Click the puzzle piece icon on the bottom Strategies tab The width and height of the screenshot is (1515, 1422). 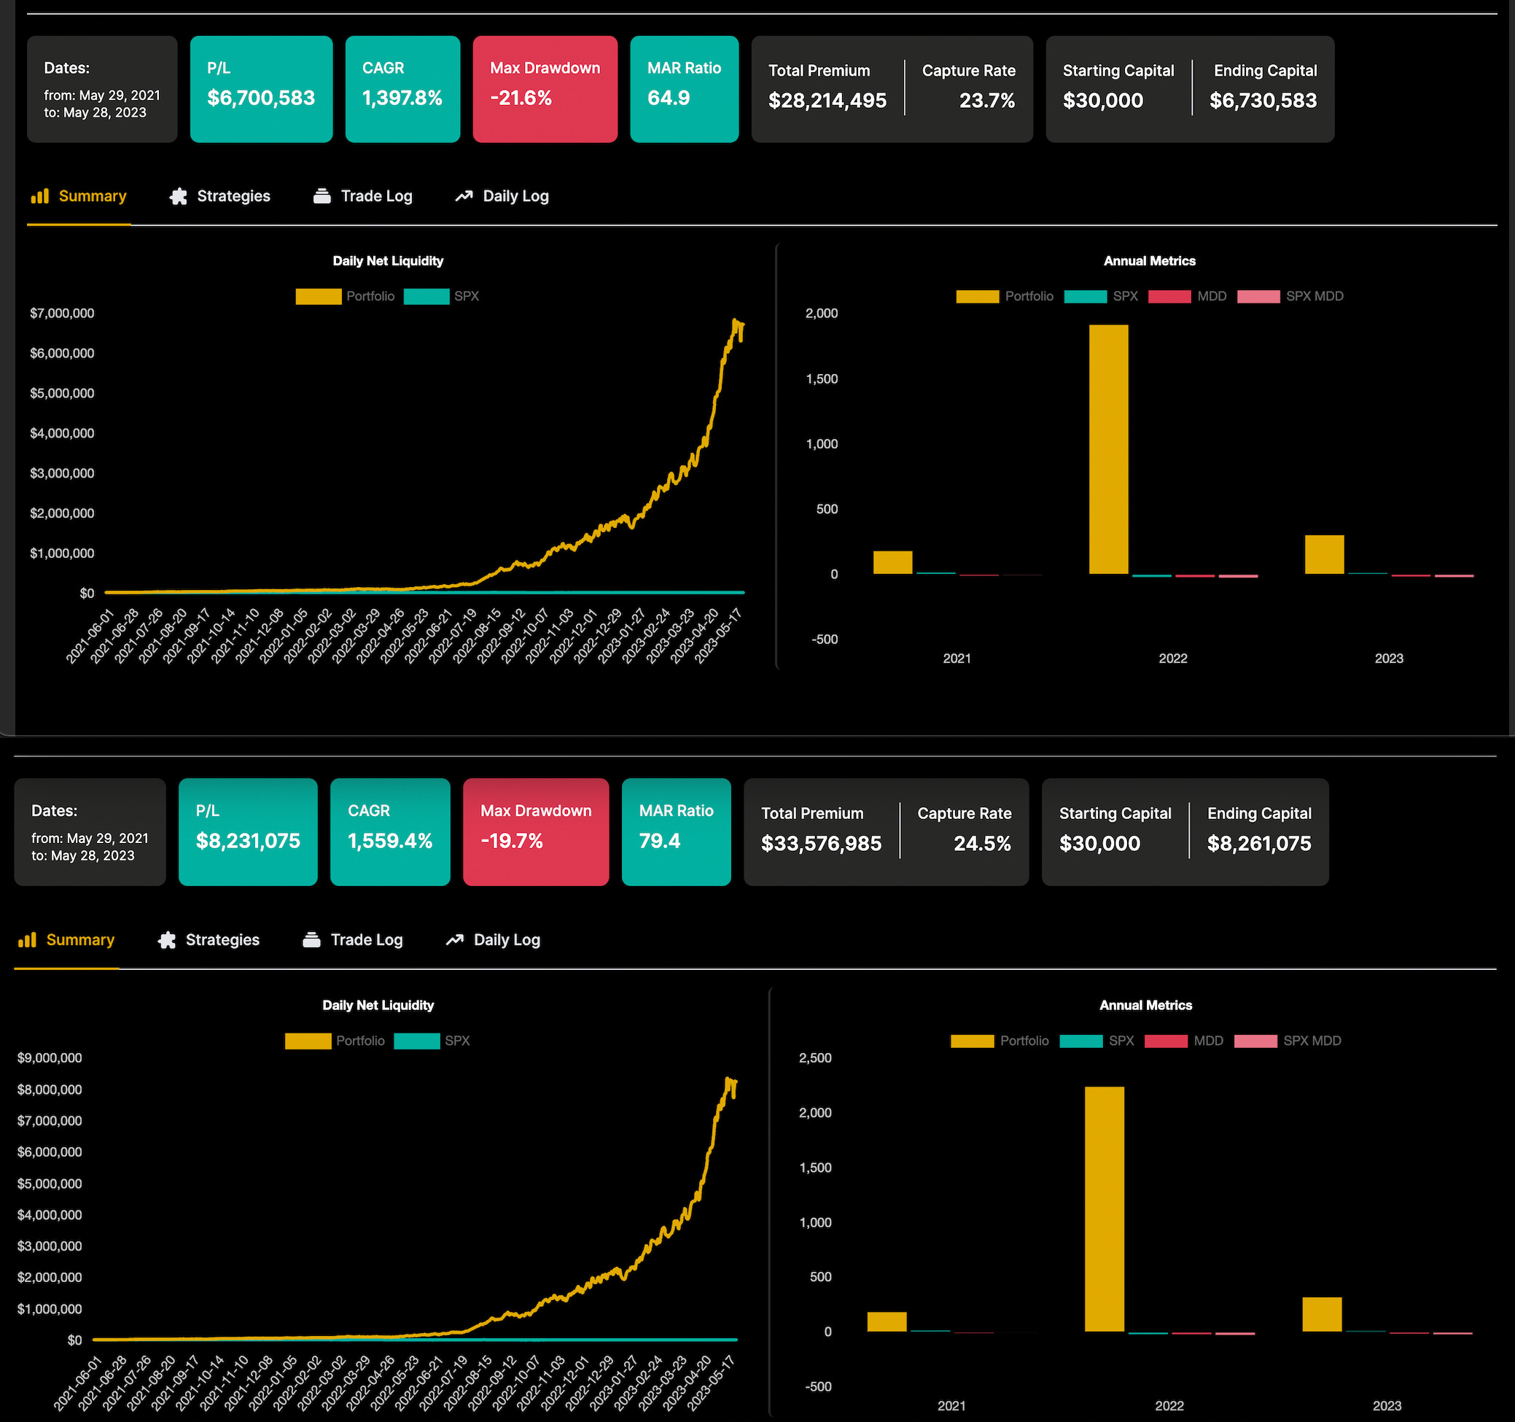pyautogui.click(x=168, y=940)
